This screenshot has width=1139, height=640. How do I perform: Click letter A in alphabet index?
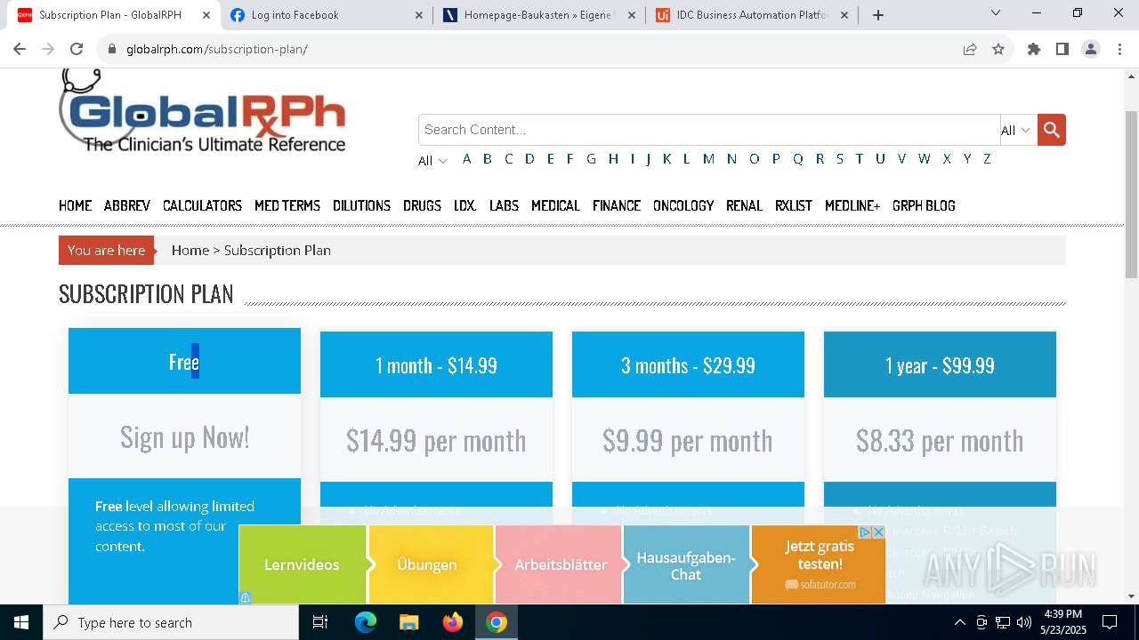(466, 159)
